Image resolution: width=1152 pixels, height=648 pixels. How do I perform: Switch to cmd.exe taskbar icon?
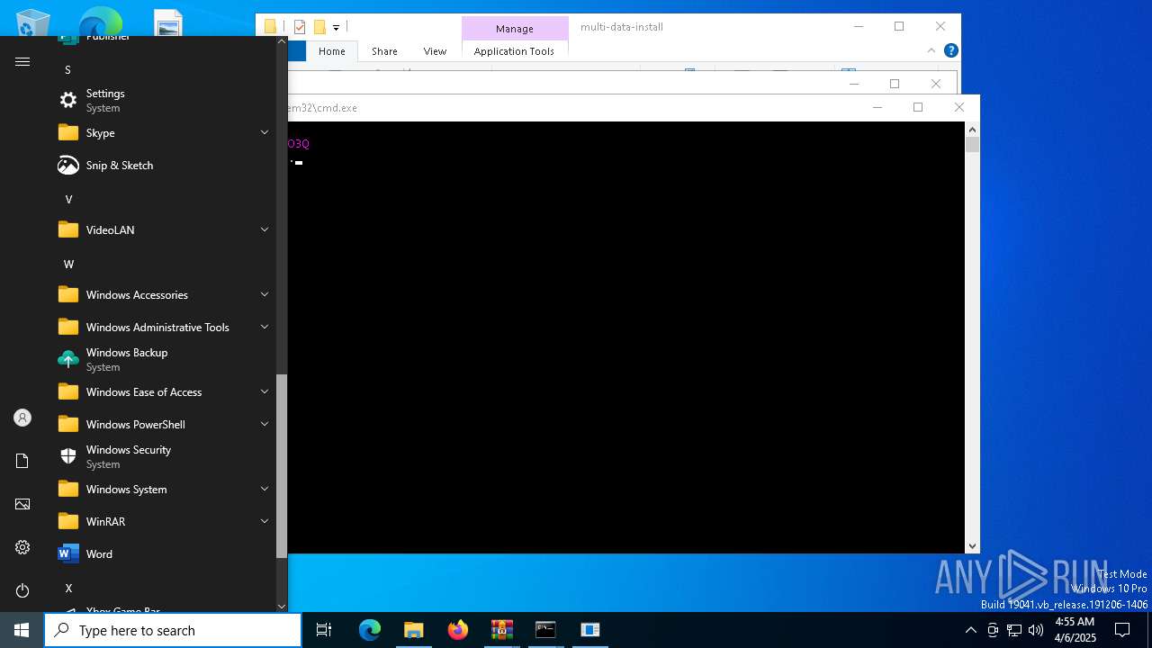click(x=545, y=630)
